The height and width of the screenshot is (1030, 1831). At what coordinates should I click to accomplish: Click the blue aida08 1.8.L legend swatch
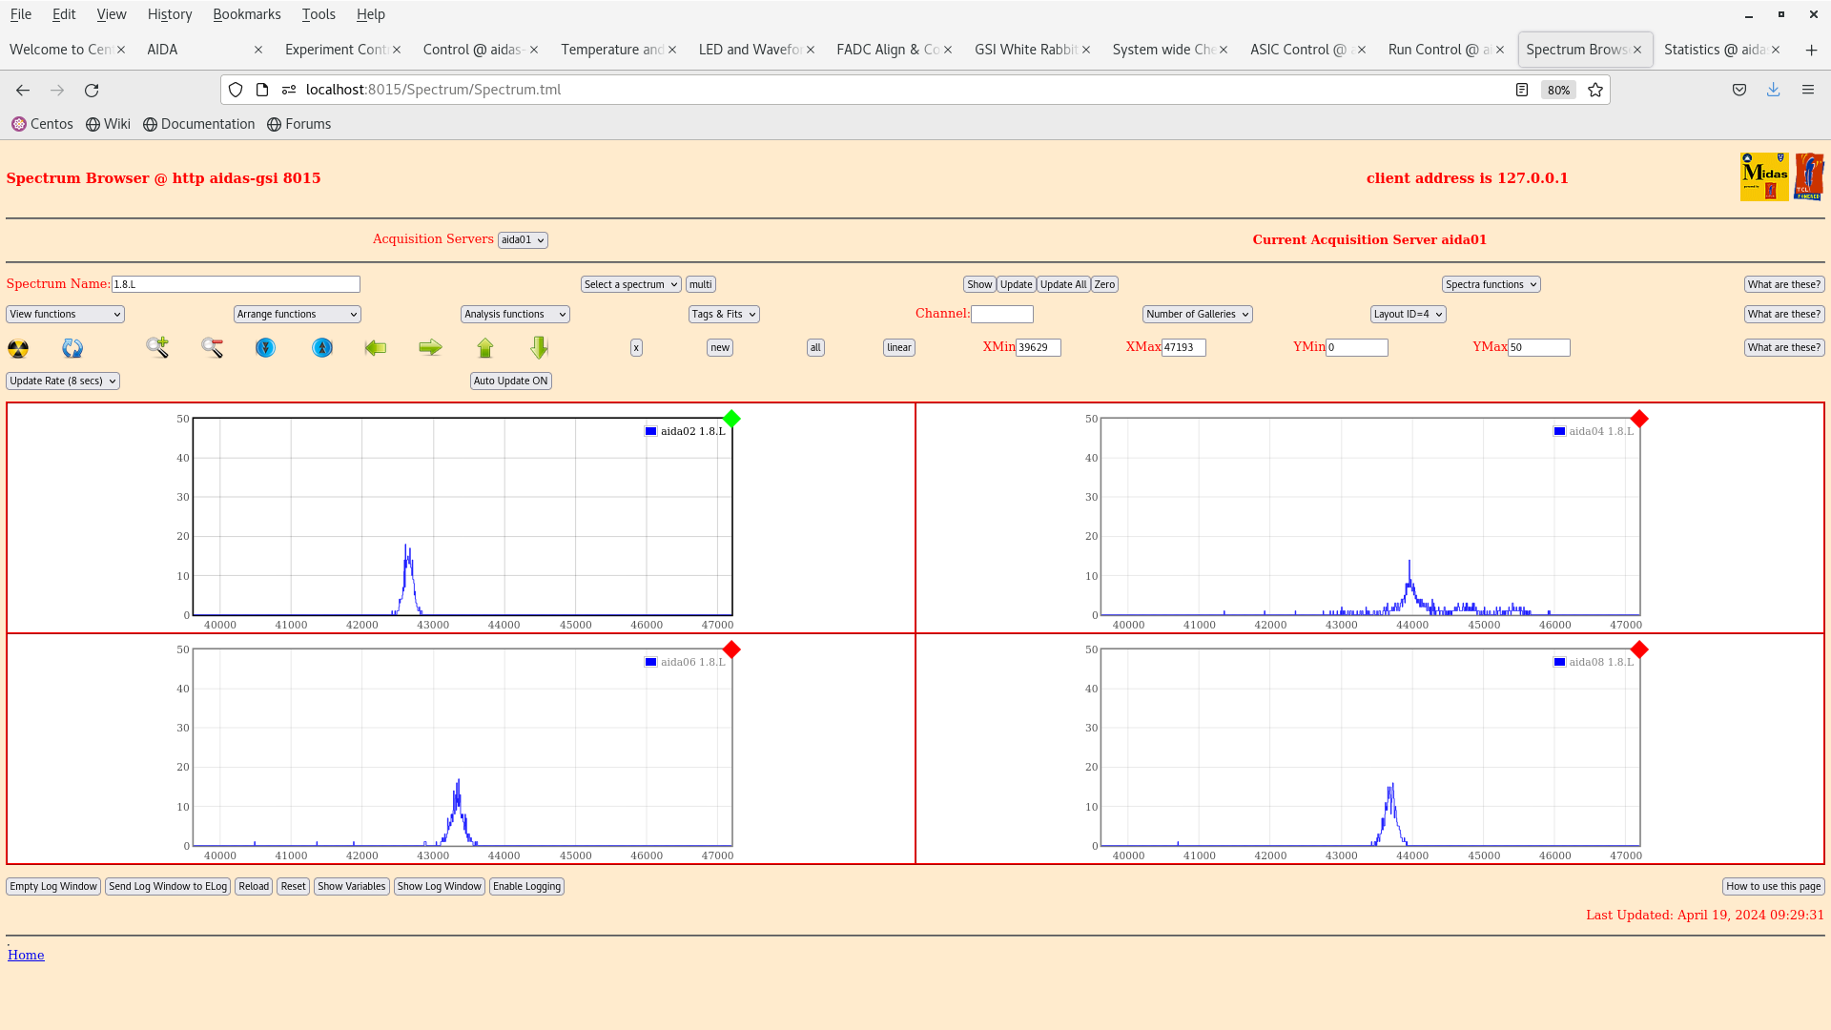(1559, 662)
